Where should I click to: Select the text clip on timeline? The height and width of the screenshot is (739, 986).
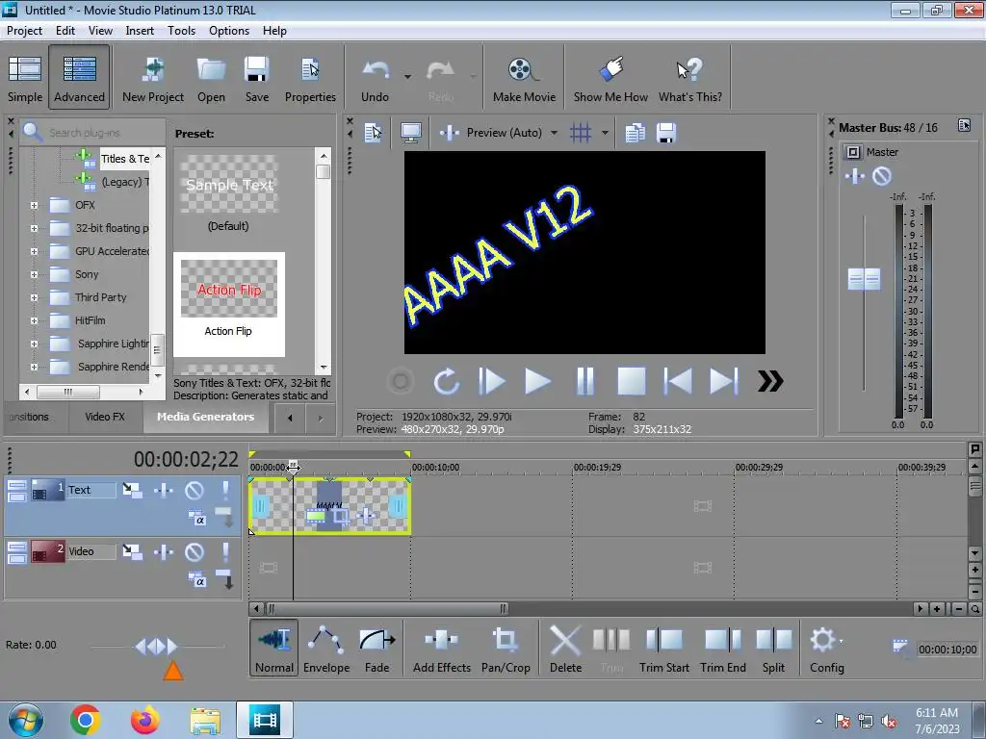point(329,506)
